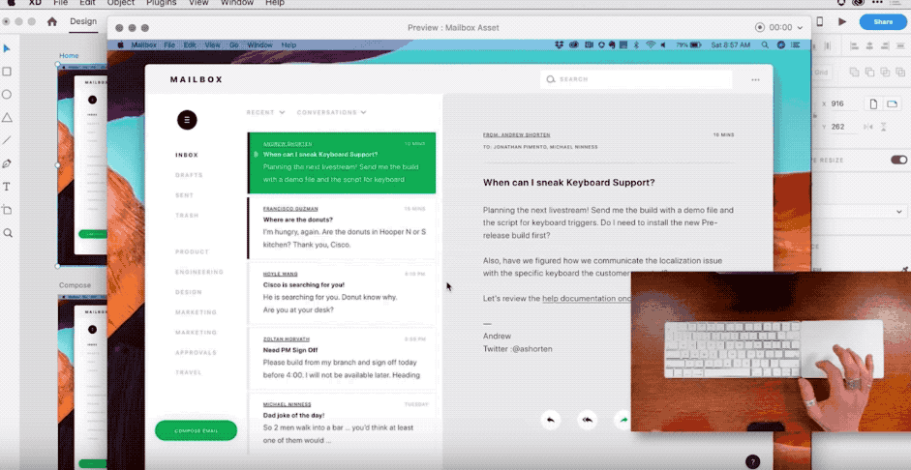Click the boolean Exclude Overlap icon

[x=899, y=73]
